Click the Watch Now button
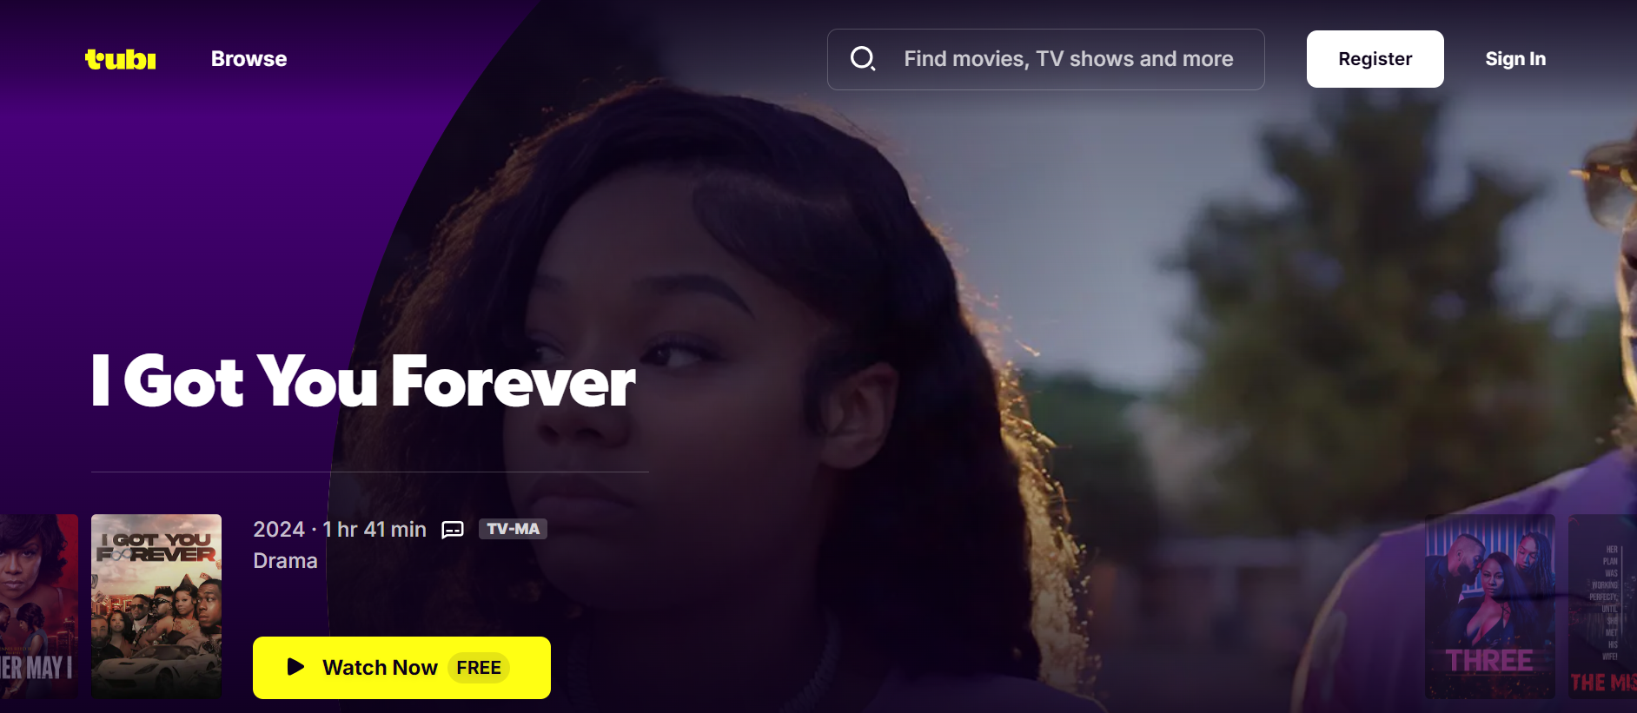 pyautogui.click(x=401, y=668)
